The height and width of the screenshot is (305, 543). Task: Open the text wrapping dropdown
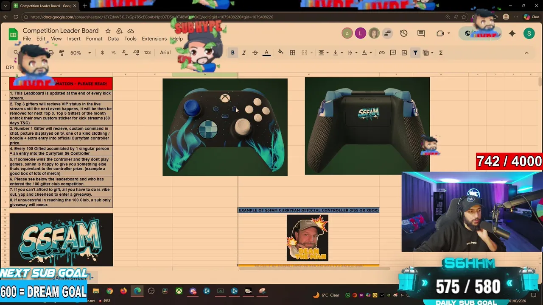(352, 53)
